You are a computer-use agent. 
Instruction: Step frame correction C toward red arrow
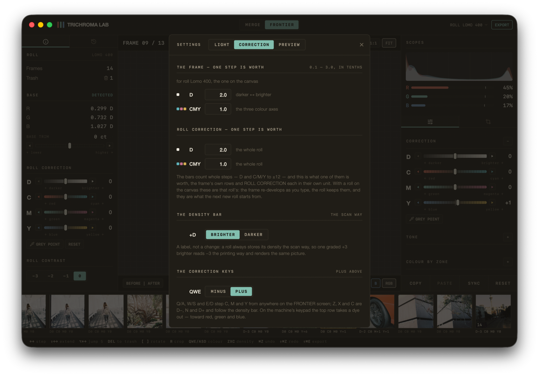tap(418, 172)
